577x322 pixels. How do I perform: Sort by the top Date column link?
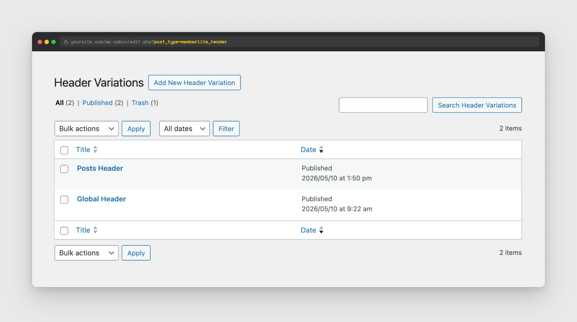(309, 150)
